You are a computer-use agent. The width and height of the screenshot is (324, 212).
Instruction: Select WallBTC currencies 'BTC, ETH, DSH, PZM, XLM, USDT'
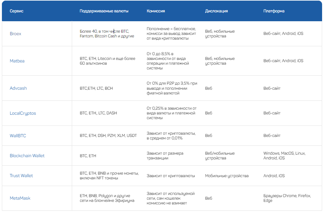[x=108, y=136]
